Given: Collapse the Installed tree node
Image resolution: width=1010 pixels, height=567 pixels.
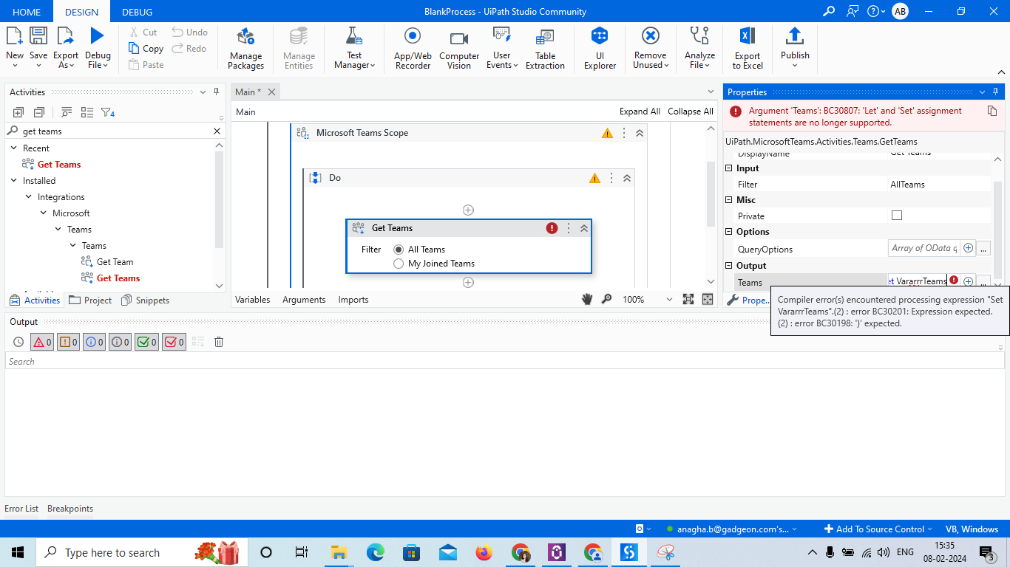Looking at the screenshot, I should point(15,181).
